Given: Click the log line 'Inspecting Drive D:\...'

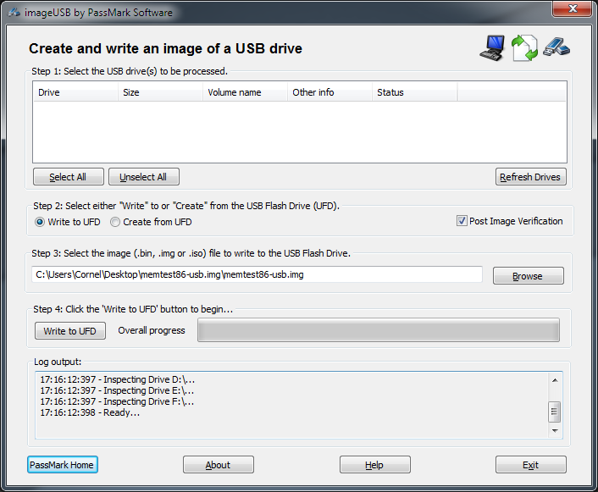Looking at the screenshot, I should [x=118, y=379].
